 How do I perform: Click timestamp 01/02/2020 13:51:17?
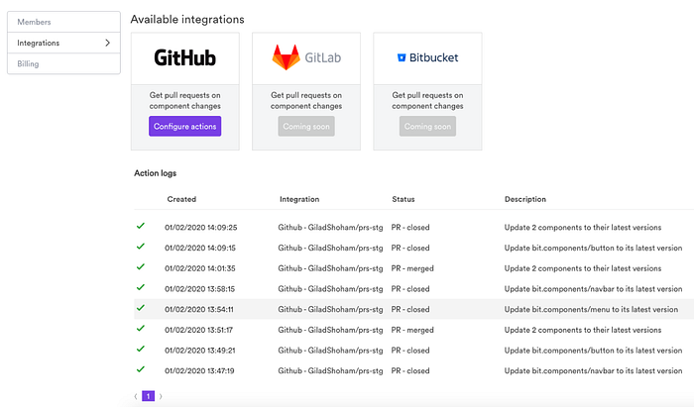click(x=198, y=330)
